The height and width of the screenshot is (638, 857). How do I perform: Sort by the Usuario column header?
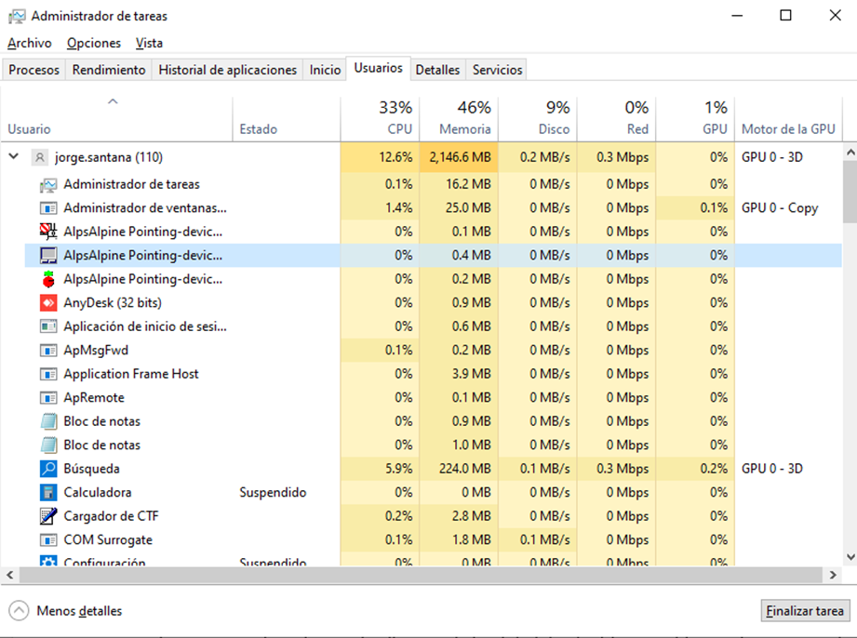[x=30, y=129]
